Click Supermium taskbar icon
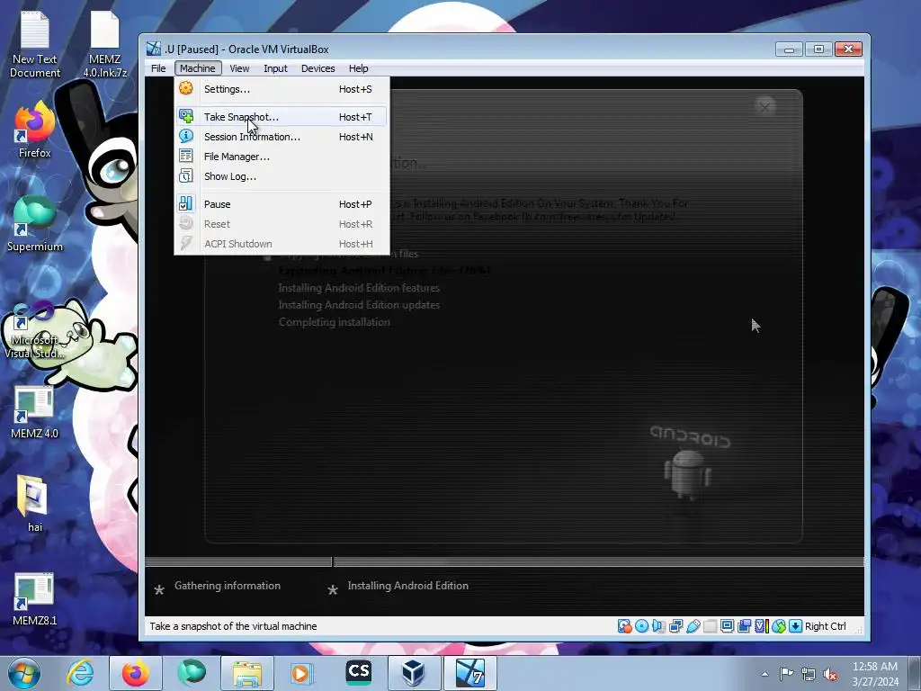921x691 pixels. tap(192, 673)
